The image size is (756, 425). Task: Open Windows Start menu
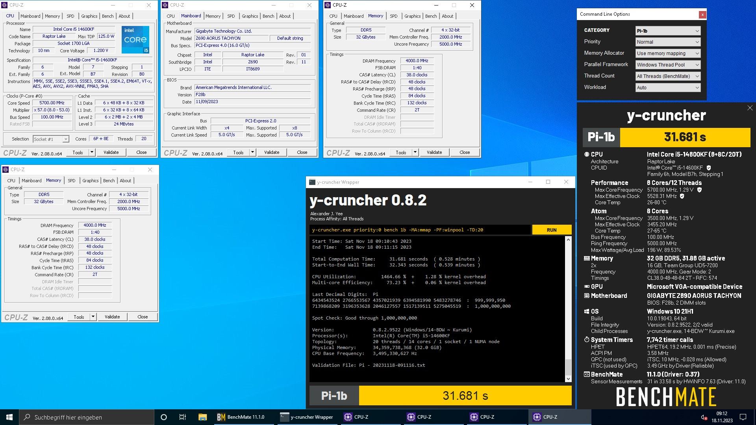coord(9,417)
